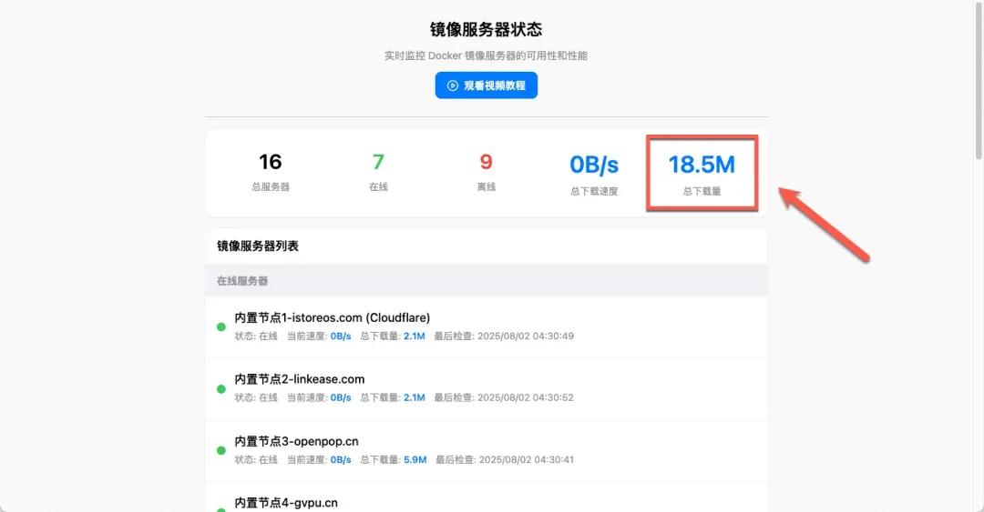Select the 9 离线 statistic
Viewport: 984px width, 512px height.
point(486,171)
